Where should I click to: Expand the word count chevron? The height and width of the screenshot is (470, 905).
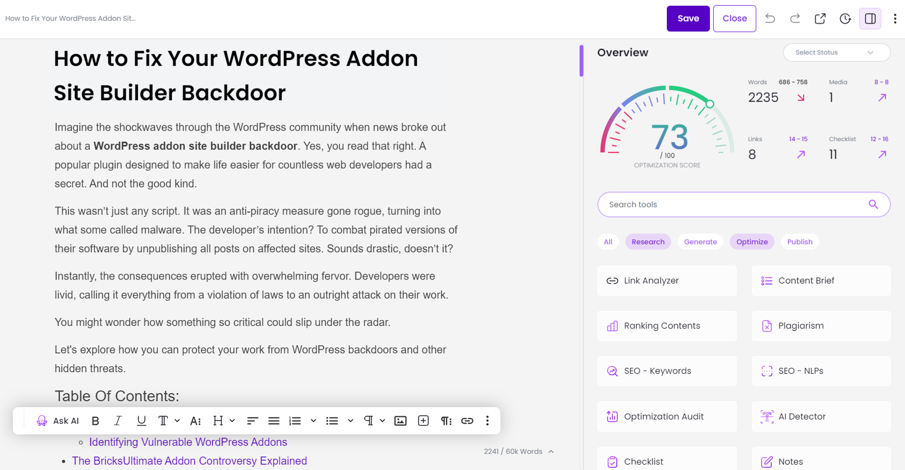click(x=551, y=451)
